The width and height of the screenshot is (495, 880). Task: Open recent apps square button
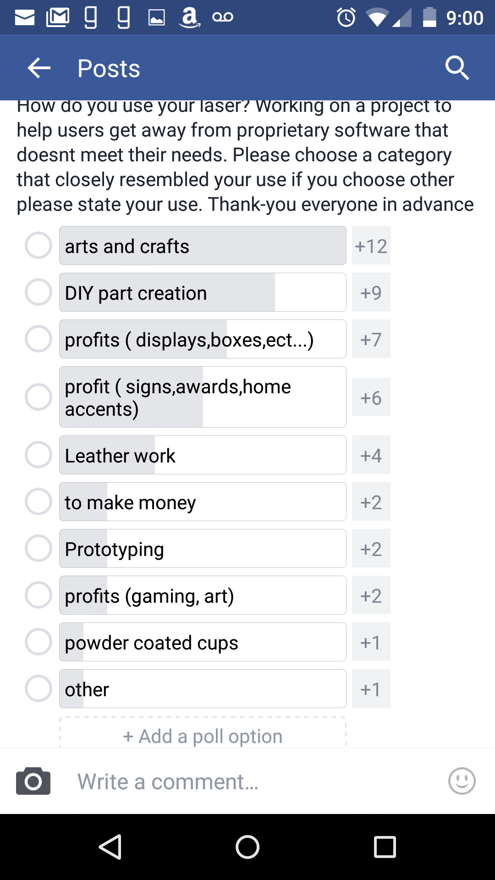[x=385, y=847]
